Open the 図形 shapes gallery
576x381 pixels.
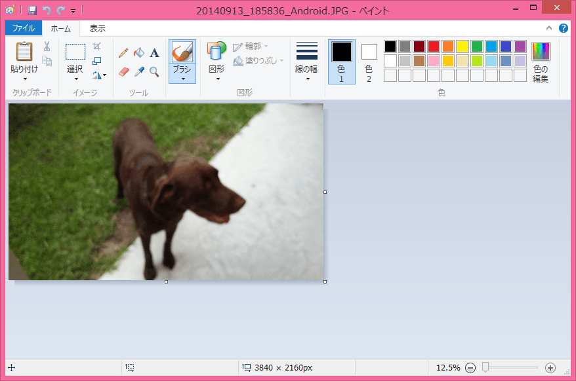216,61
